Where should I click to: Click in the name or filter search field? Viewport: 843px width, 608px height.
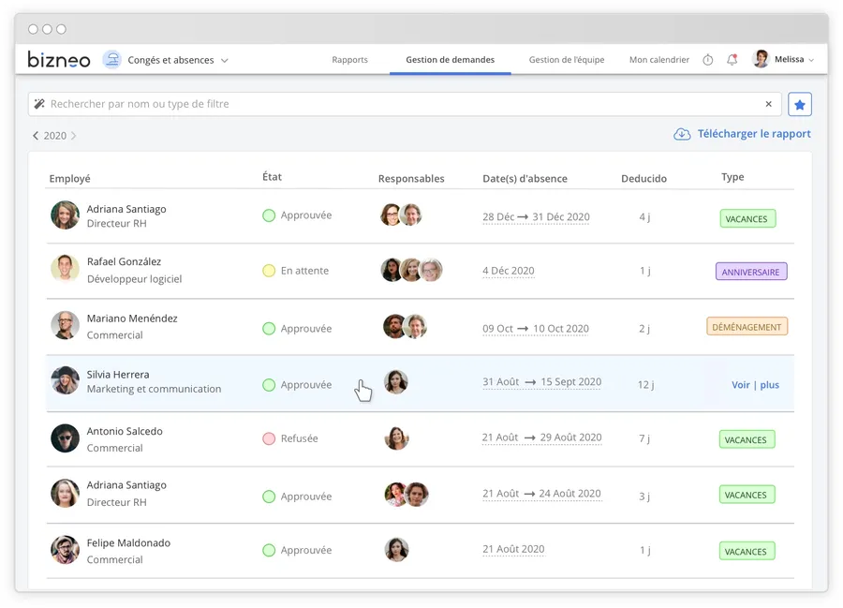[393, 104]
